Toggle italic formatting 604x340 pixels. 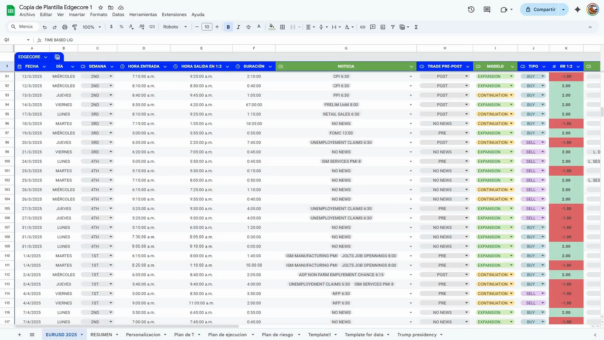click(238, 27)
